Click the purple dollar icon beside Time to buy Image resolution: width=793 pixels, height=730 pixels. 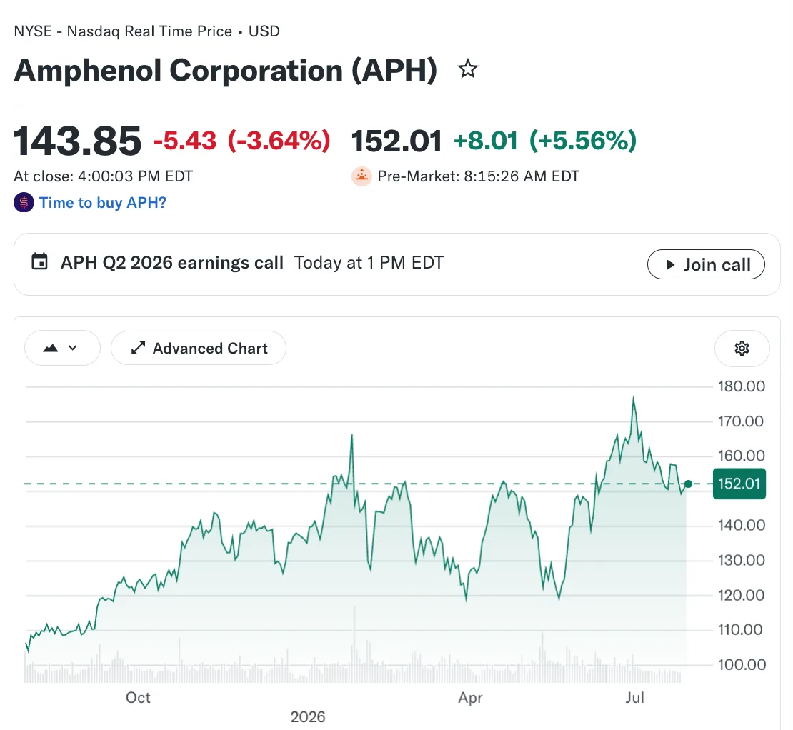pyautogui.click(x=24, y=203)
